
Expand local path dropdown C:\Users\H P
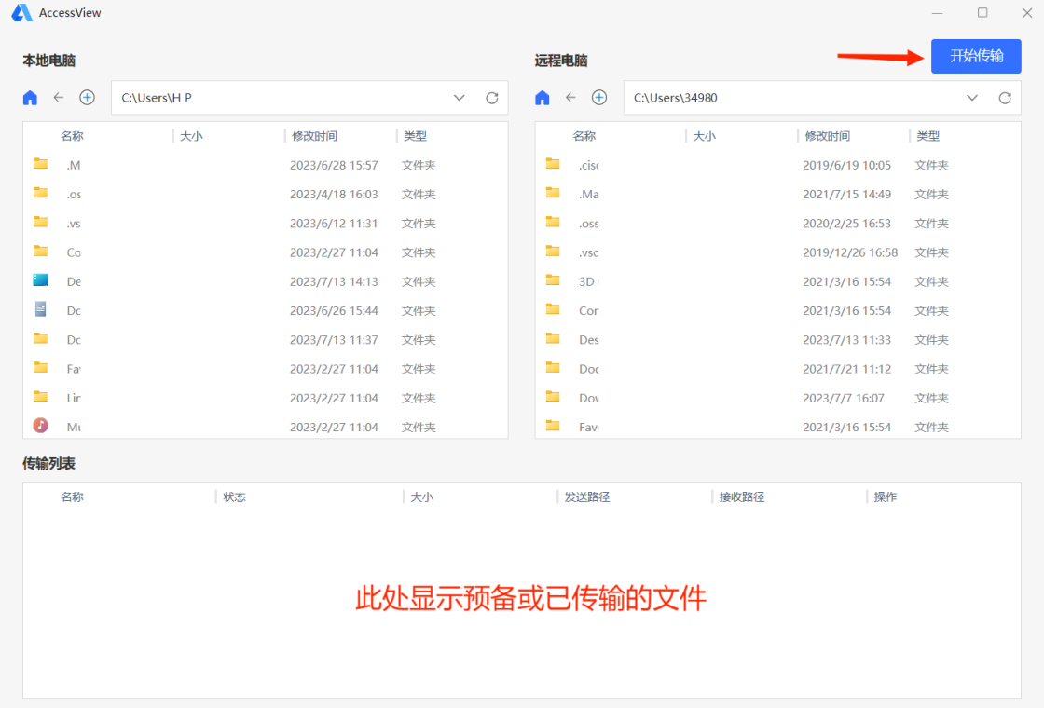point(460,98)
